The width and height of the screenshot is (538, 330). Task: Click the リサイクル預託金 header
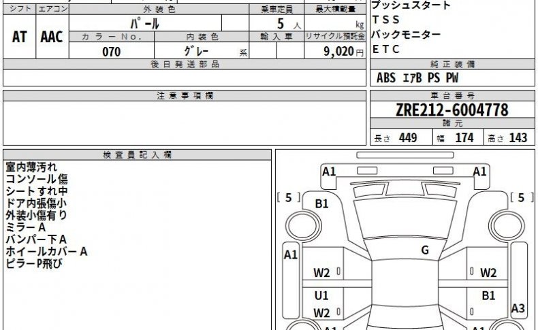335,36
